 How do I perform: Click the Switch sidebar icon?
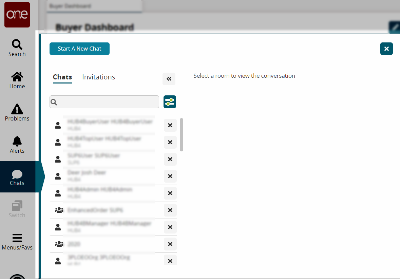click(17, 209)
